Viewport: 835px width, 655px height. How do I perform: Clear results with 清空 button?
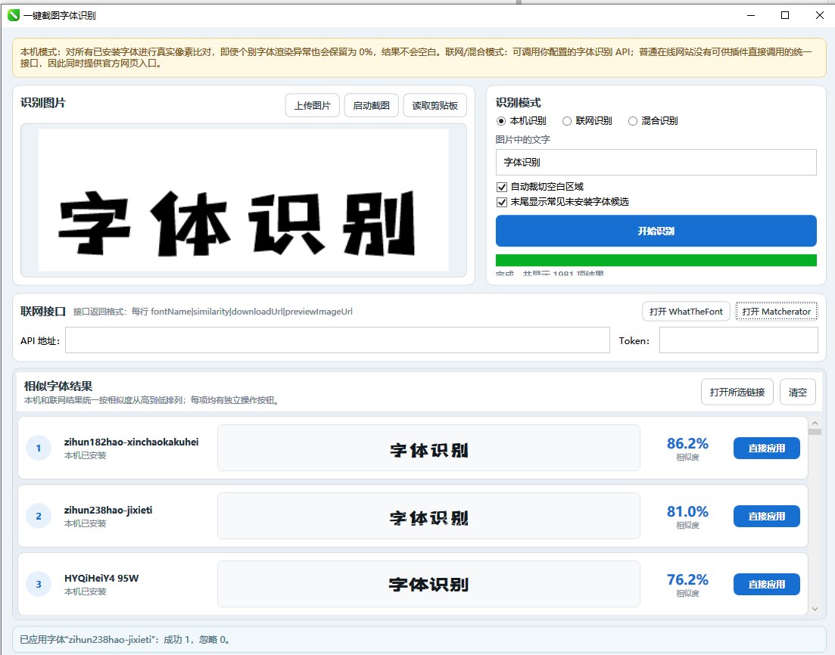[798, 392]
